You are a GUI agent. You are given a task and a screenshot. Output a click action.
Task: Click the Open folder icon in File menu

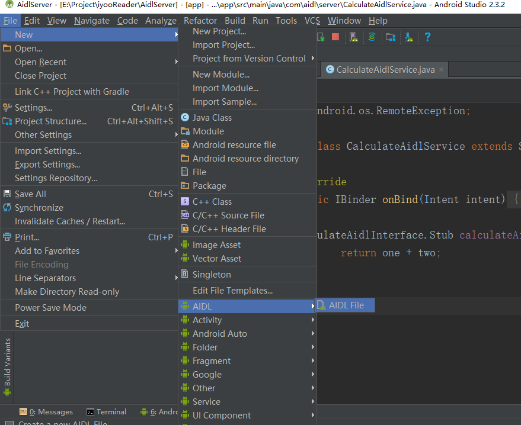click(7, 48)
